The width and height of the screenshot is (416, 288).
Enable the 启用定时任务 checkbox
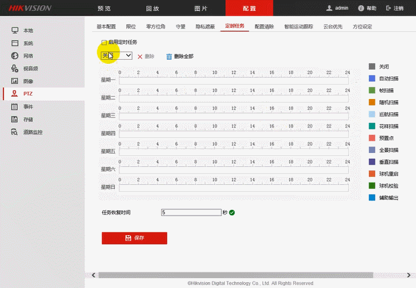[x=104, y=42]
